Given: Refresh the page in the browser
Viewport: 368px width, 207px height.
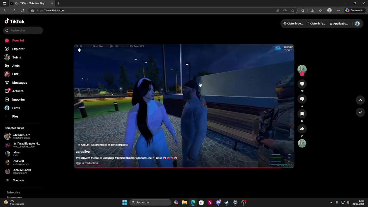Looking at the screenshot, I should 22,10.
